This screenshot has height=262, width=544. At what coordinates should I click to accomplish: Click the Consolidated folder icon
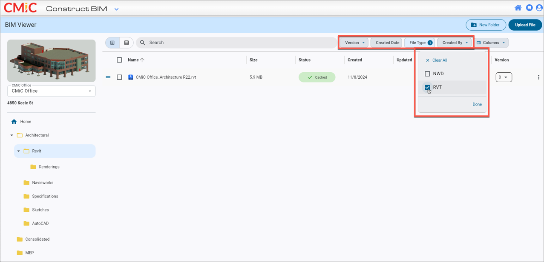[x=20, y=239]
